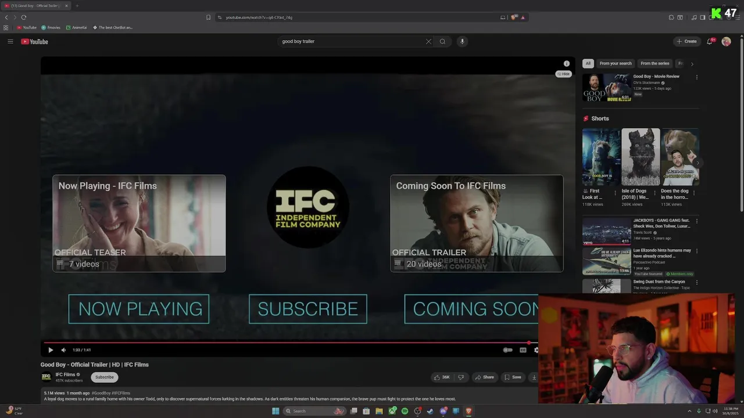Switch to the Good Boy browser tab
744x418 pixels.
[x=35, y=6]
